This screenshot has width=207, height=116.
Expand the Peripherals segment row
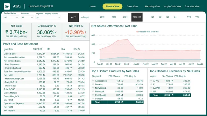click(x=93, y=95)
